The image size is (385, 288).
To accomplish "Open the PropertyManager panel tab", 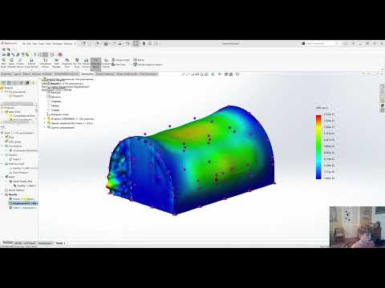I will coord(10,83).
